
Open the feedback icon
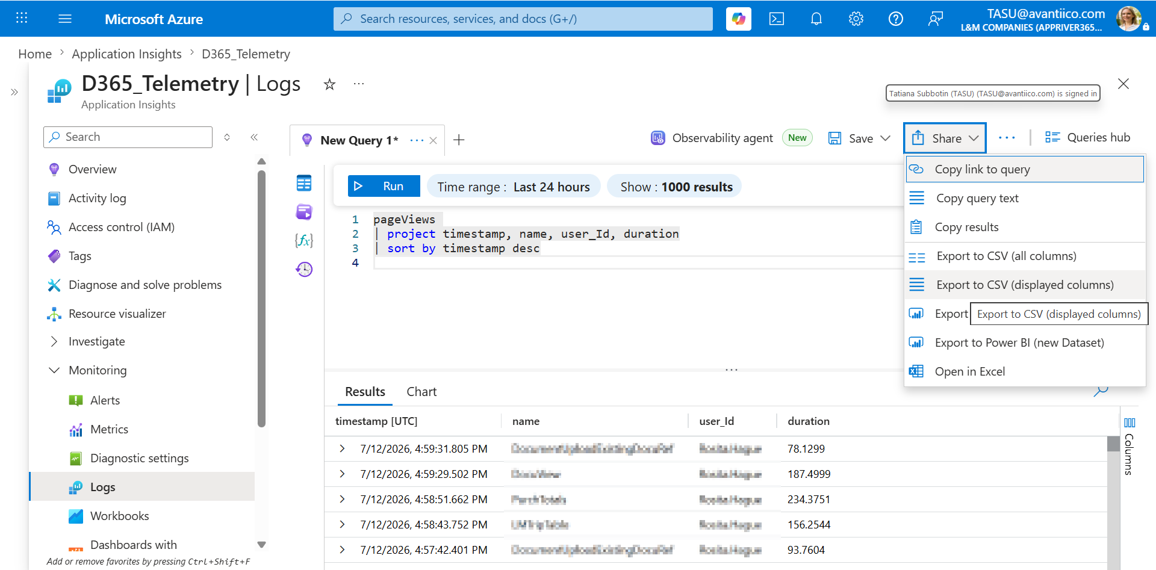(936, 19)
